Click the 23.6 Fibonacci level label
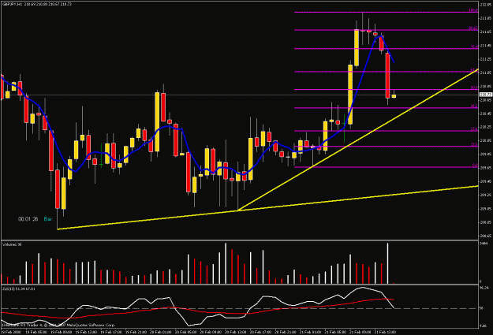This screenshot has width=493, height=335. 474,128
